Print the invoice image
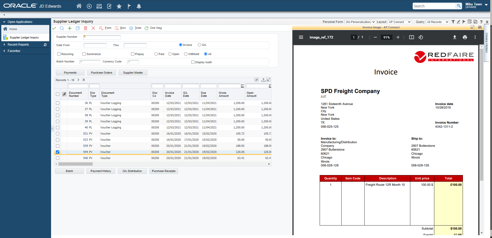Image resolution: width=492 pixels, height=238 pixels. click(x=465, y=37)
